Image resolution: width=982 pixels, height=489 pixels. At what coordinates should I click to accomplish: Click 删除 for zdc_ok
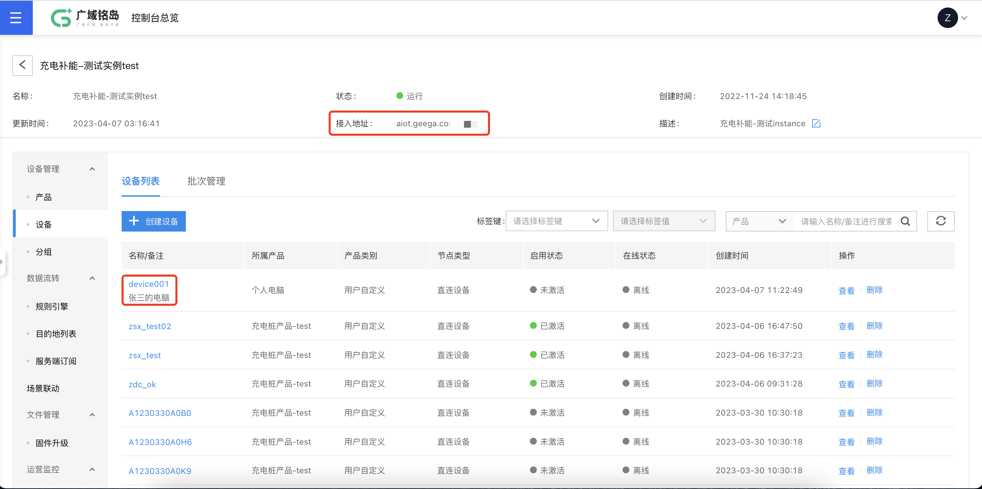pos(874,383)
